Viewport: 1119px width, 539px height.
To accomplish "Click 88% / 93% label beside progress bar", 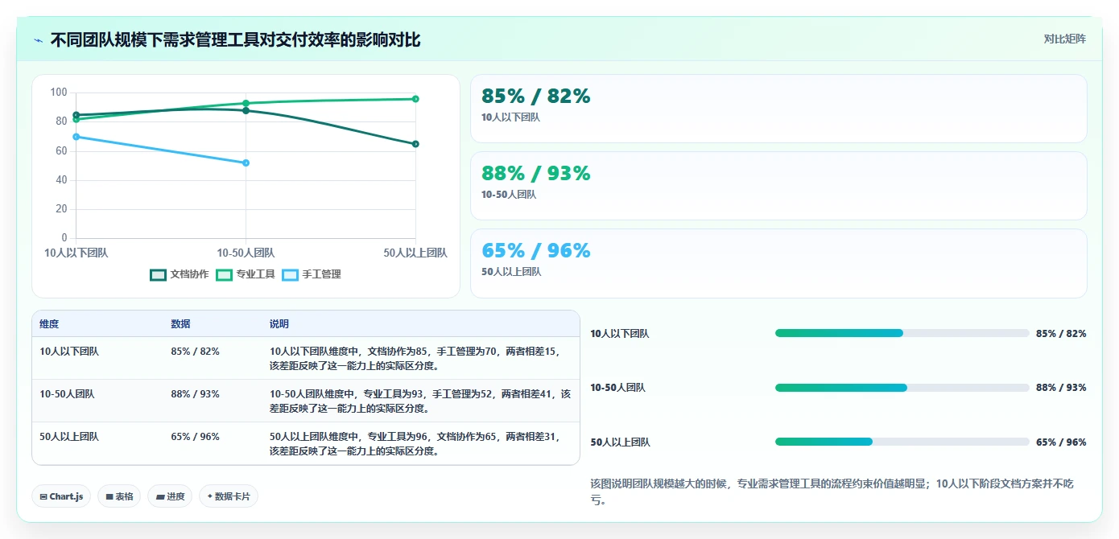I will (x=1061, y=388).
